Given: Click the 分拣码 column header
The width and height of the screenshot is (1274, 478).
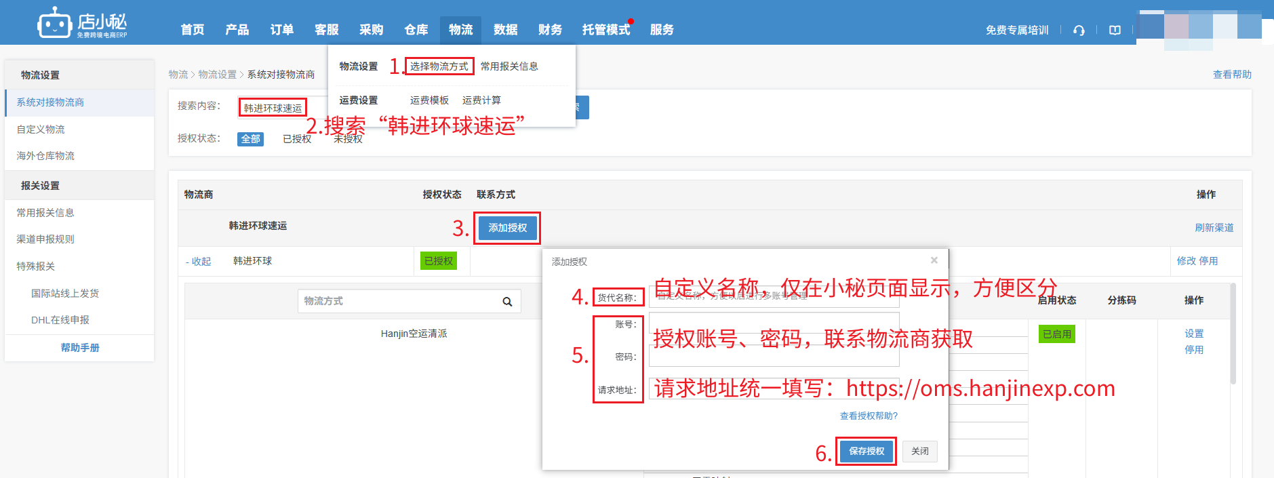Looking at the screenshot, I should (1121, 300).
